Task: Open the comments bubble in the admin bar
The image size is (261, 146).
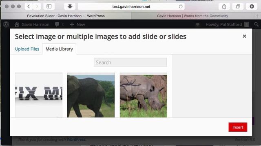Action: coord(60,24)
